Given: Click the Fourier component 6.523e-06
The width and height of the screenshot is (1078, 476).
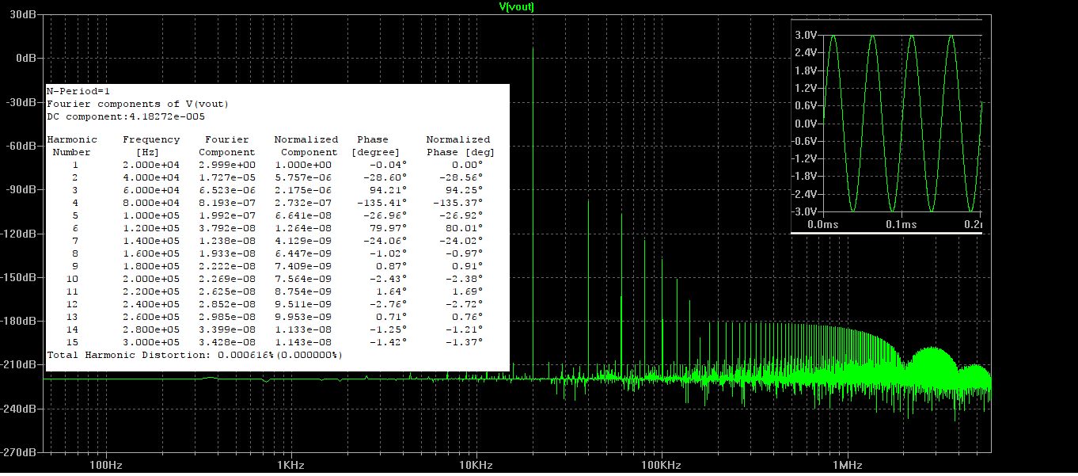Looking at the screenshot, I should pos(227,190).
